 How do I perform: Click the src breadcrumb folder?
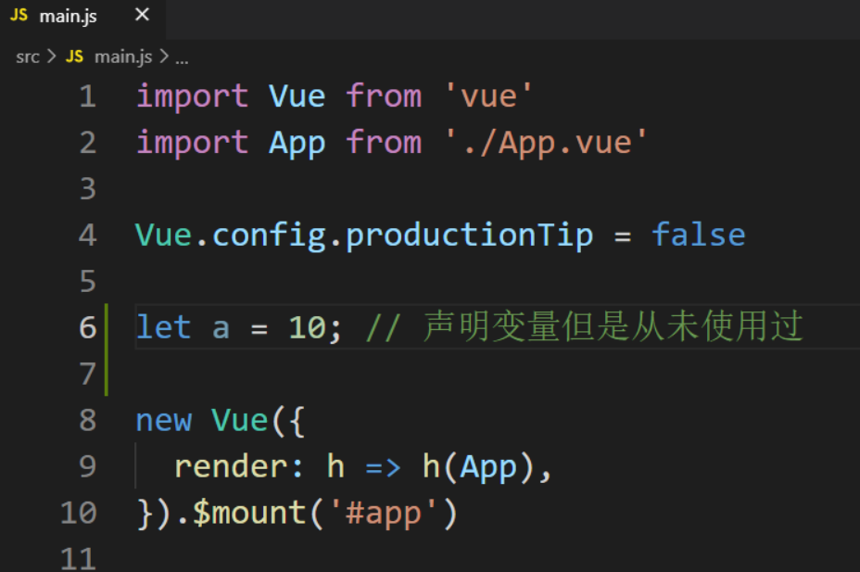coord(28,57)
